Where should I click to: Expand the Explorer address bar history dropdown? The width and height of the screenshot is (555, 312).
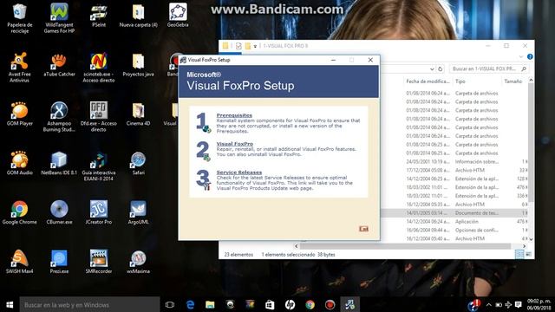432,69
